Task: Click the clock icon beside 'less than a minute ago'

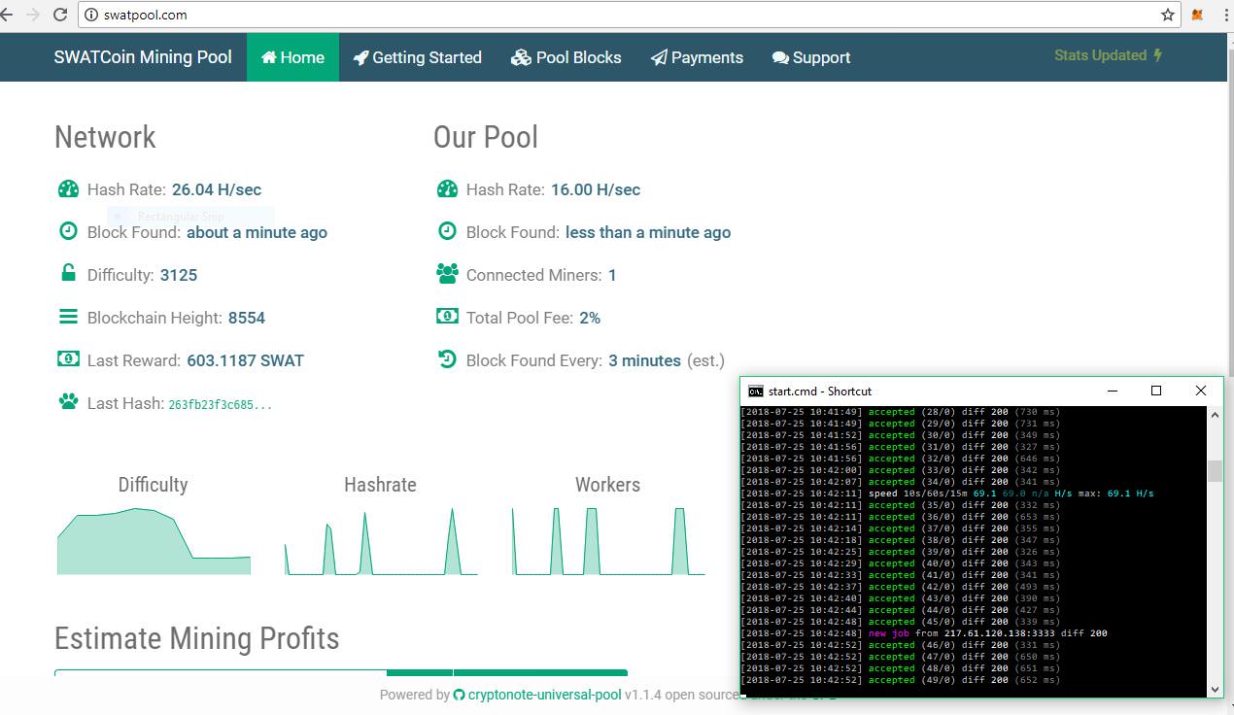Action: 447,232
